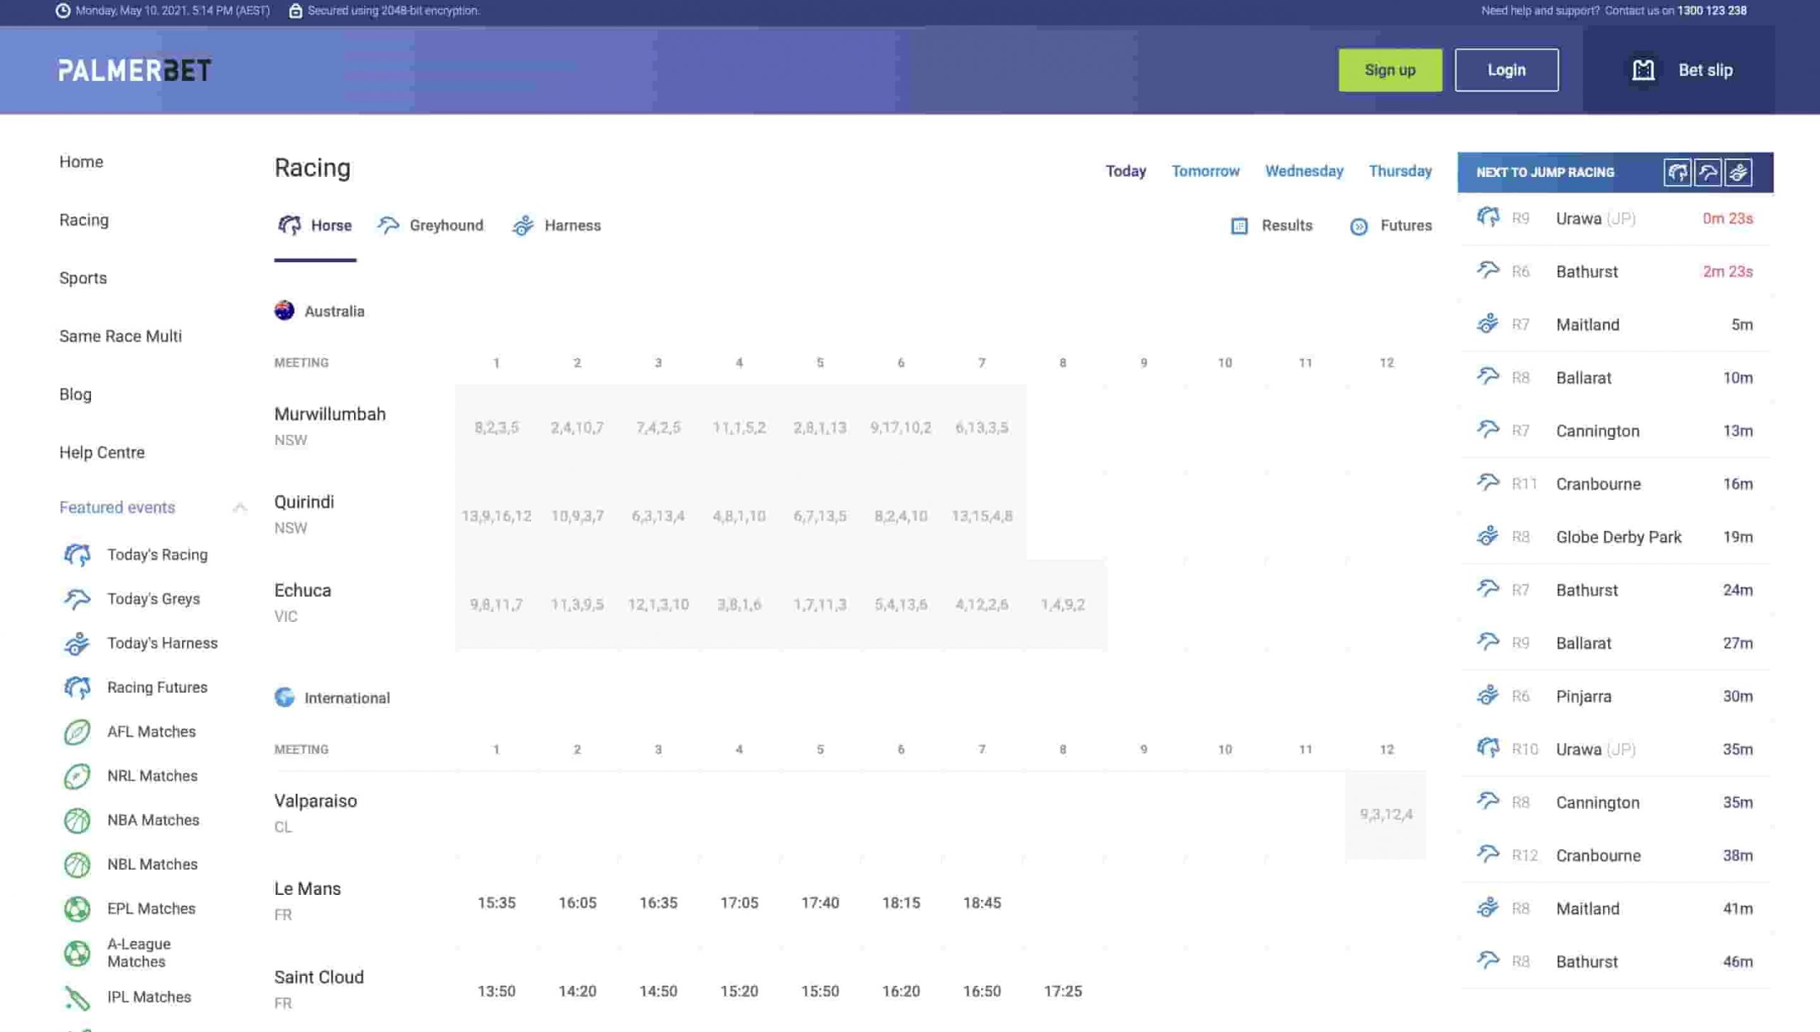The height and width of the screenshot is (1032, 1820).
Task: Click Today's Racing horse icon in sidebar
Action: point(77,554)
